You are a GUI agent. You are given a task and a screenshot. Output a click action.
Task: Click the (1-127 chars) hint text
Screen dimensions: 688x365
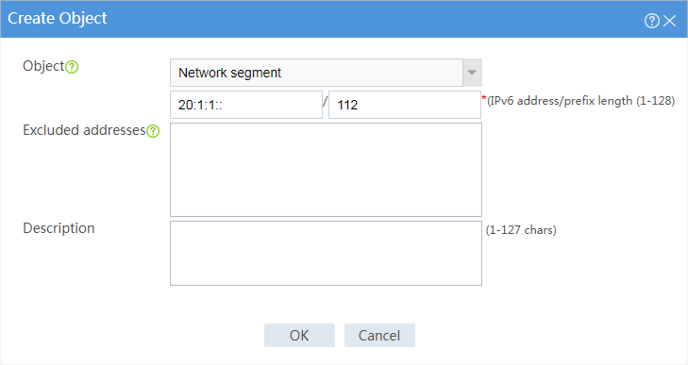pos(521,230)
